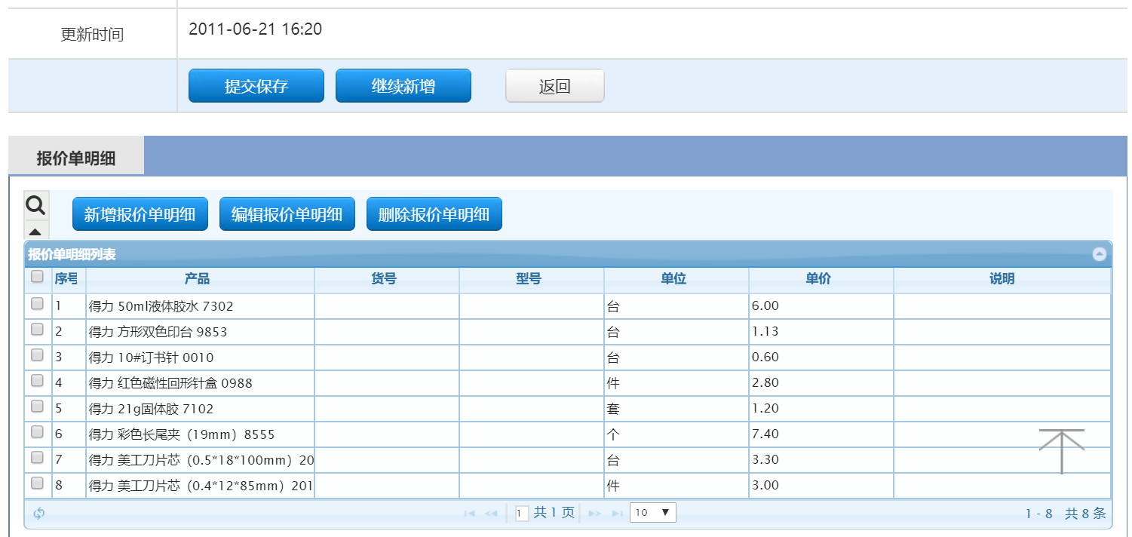Check the row for 得力 10#订书针 0010
This screenshot has height=537, width=1132.
[37, 355]
